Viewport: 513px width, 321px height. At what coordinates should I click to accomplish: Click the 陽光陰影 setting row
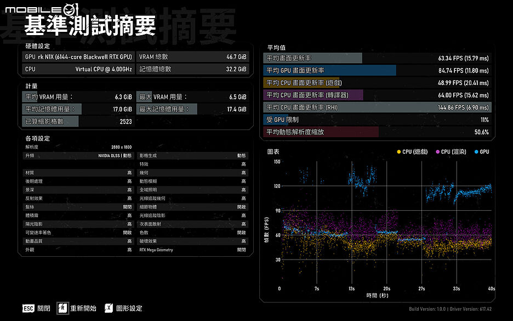click(78, 224)
